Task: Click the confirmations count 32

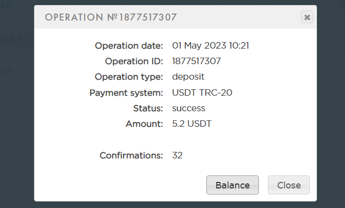Action: [x=177, y=155]
